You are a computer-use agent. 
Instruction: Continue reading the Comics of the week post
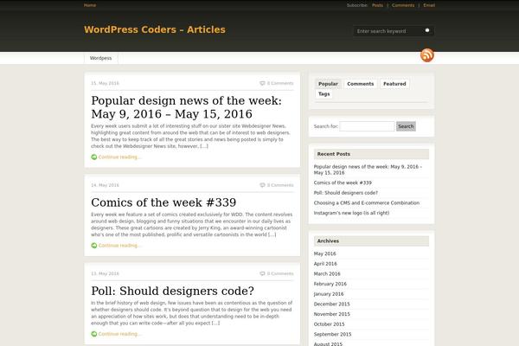point(119,246)
